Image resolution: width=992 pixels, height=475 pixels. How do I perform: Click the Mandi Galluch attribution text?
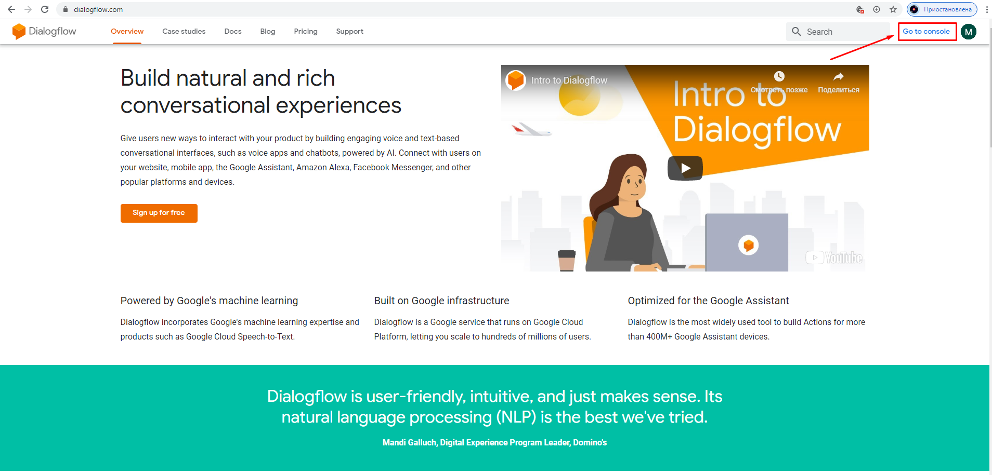coord(494,443)
